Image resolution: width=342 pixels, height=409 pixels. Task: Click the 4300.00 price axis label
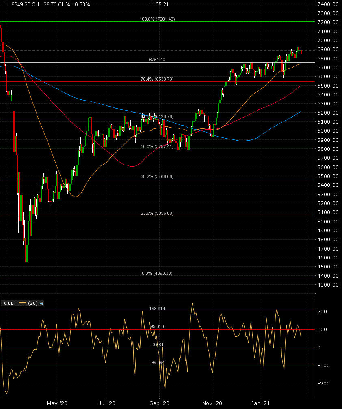coord(328,285)
